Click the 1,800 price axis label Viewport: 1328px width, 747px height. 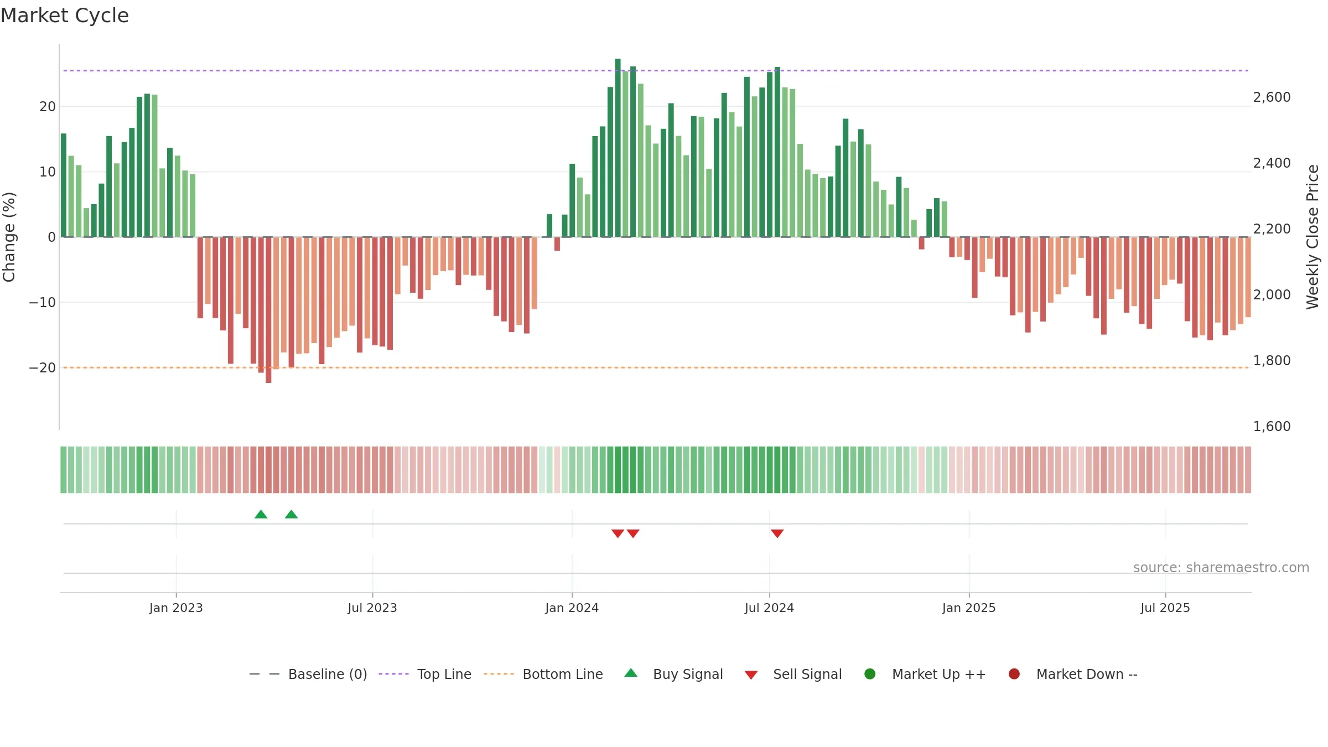(x=1272, y=361)
